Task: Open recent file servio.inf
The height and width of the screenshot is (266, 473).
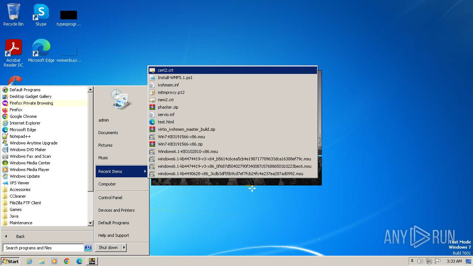Action: click(x=233, y=115)
